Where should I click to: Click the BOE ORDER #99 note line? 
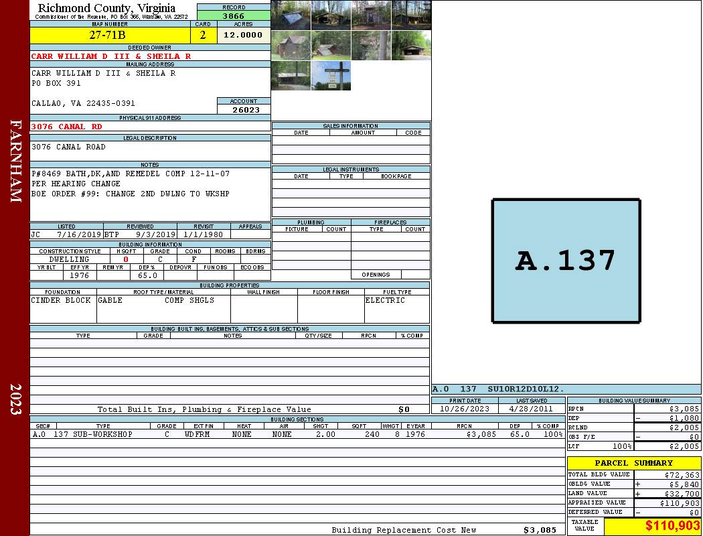[131, 194]
